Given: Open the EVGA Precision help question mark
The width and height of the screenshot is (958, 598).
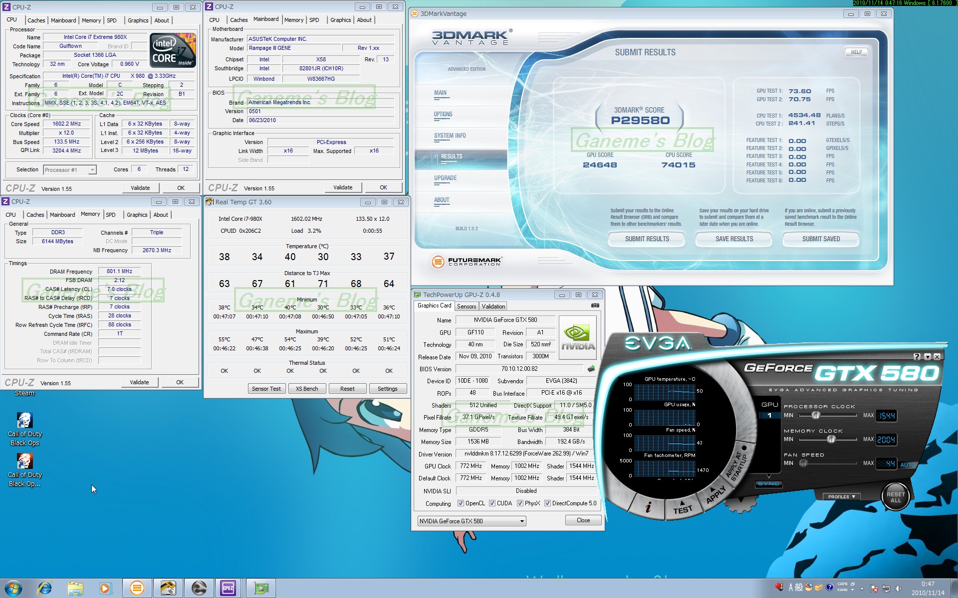Looking at the screenshot, I should point(917,356).
